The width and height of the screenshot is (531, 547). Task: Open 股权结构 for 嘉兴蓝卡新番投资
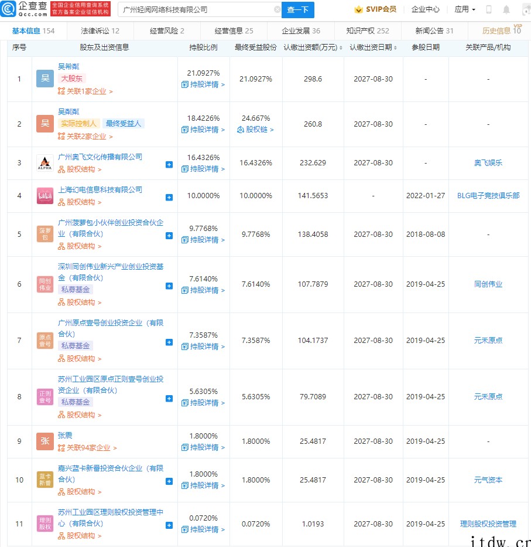(x=80, y=492)
